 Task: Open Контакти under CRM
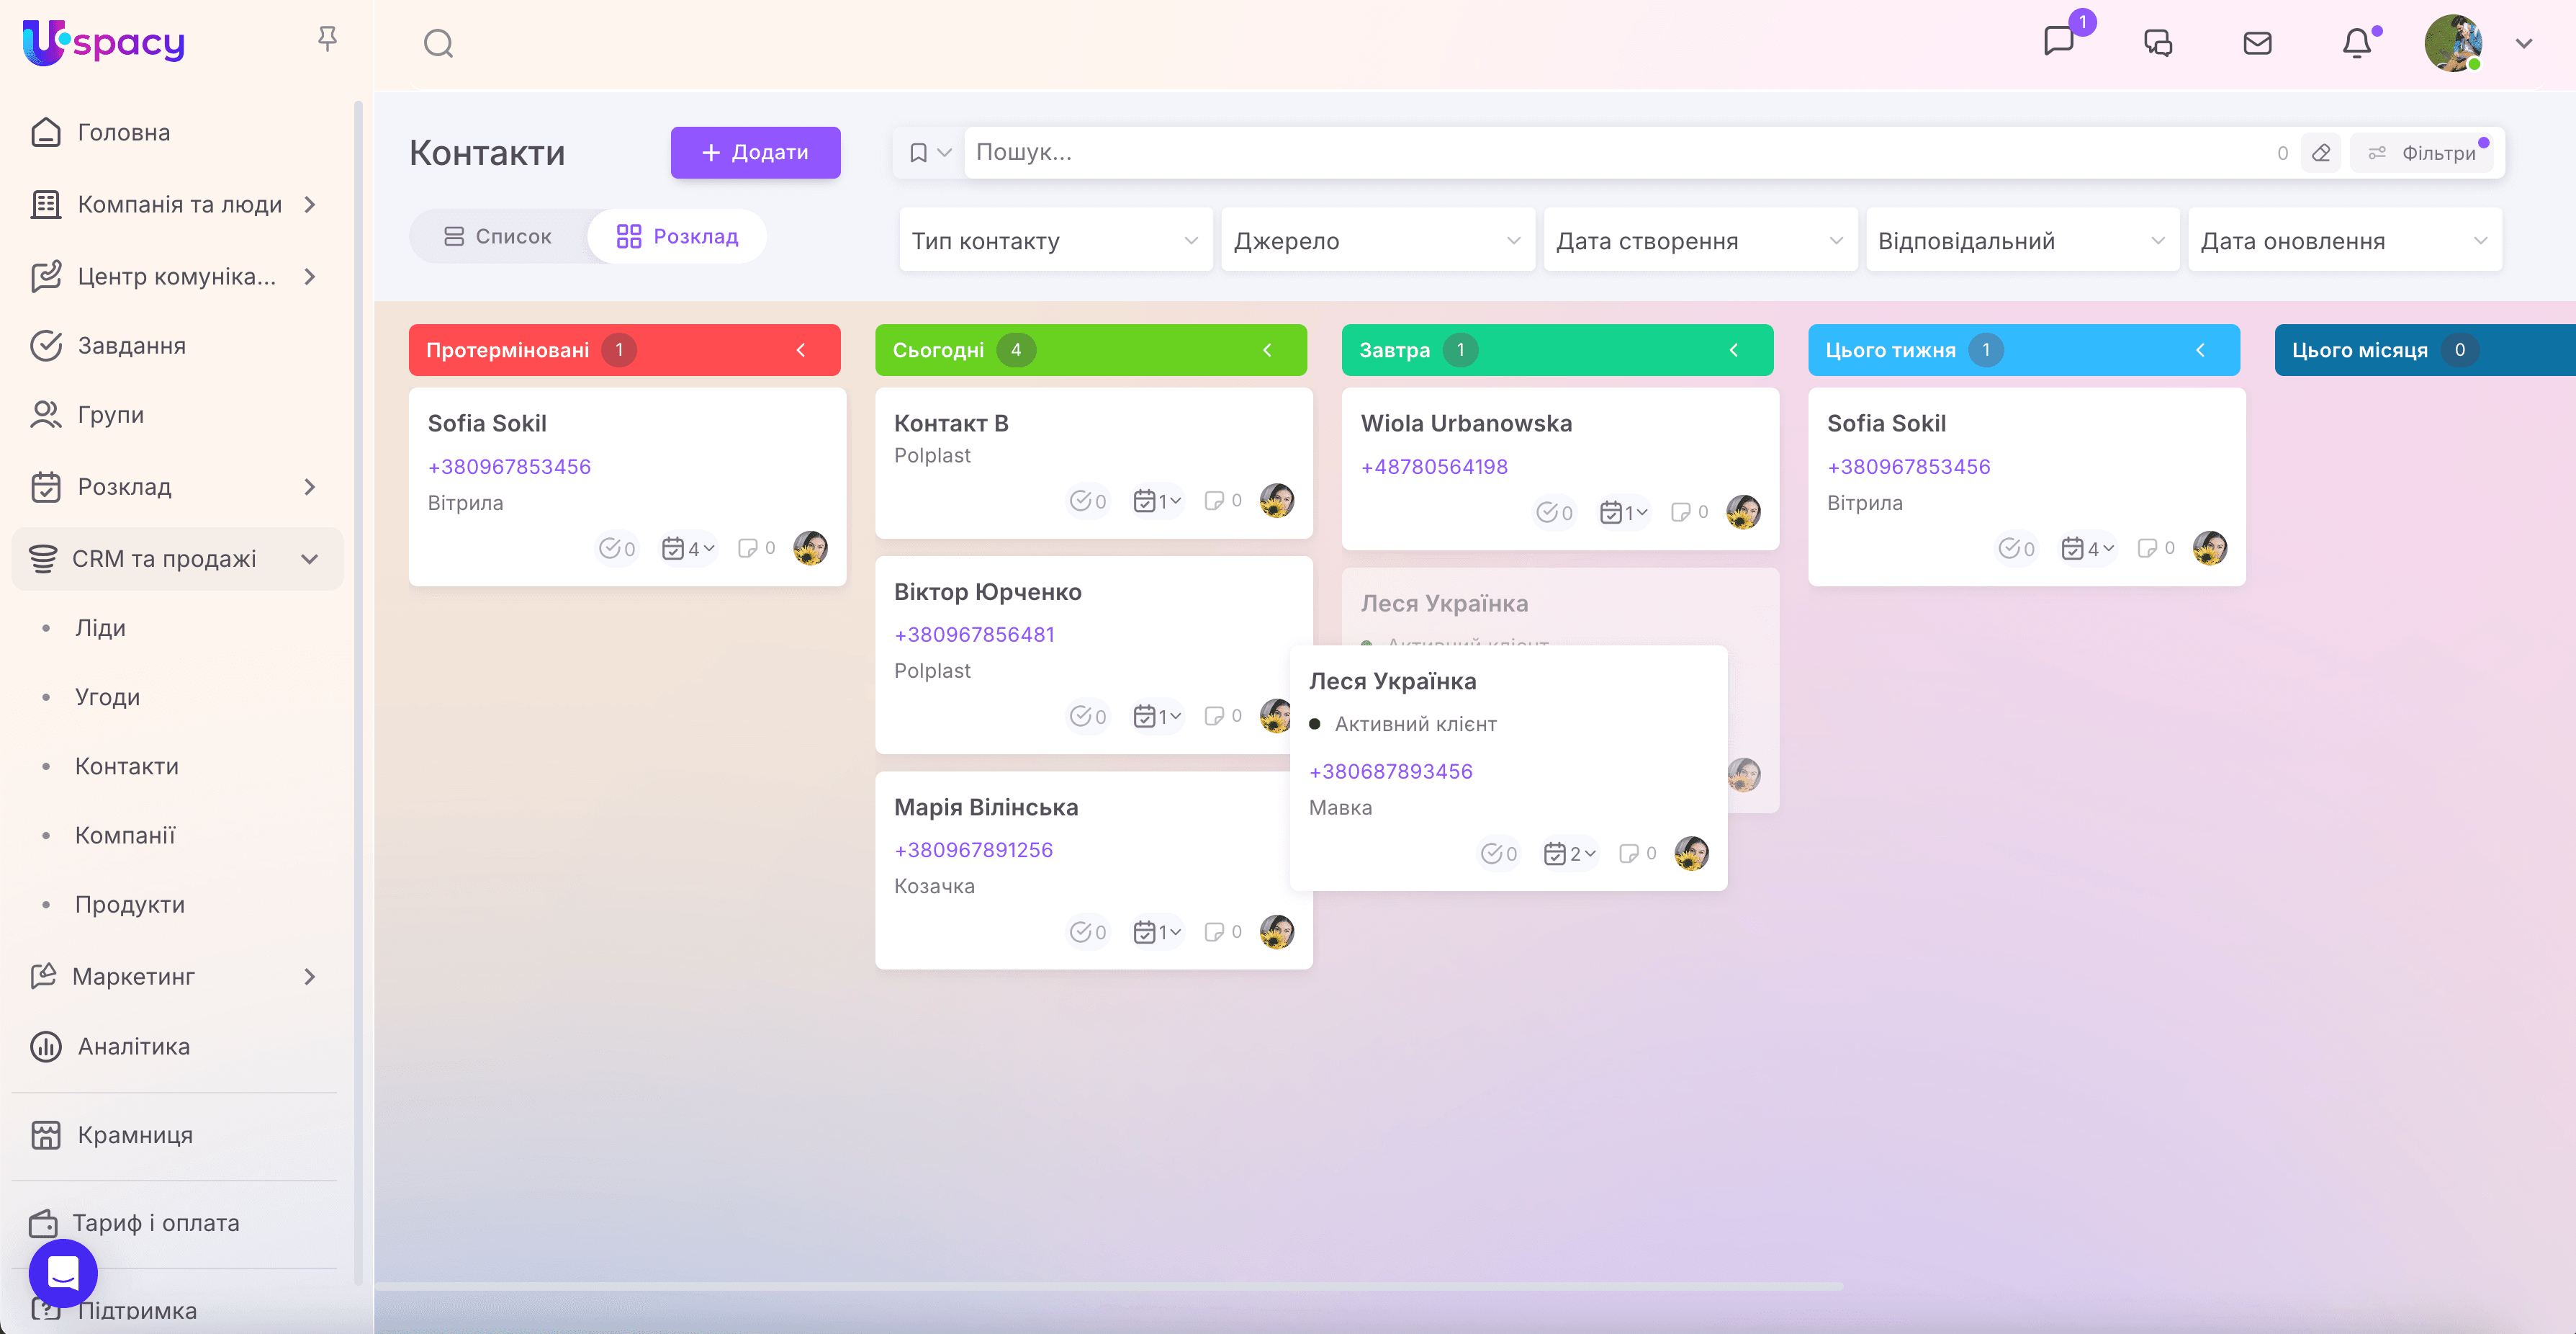[x=127, y=766]
